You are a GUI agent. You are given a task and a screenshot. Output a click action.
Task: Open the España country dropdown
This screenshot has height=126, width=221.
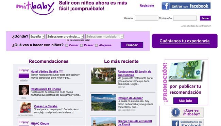[x=37, y=36]
